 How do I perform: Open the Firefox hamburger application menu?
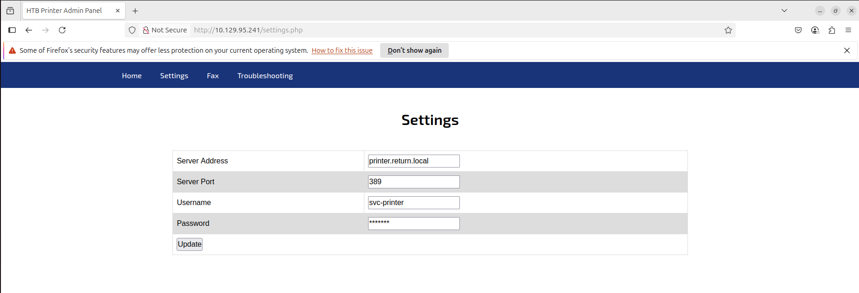[x=848, y=30]
